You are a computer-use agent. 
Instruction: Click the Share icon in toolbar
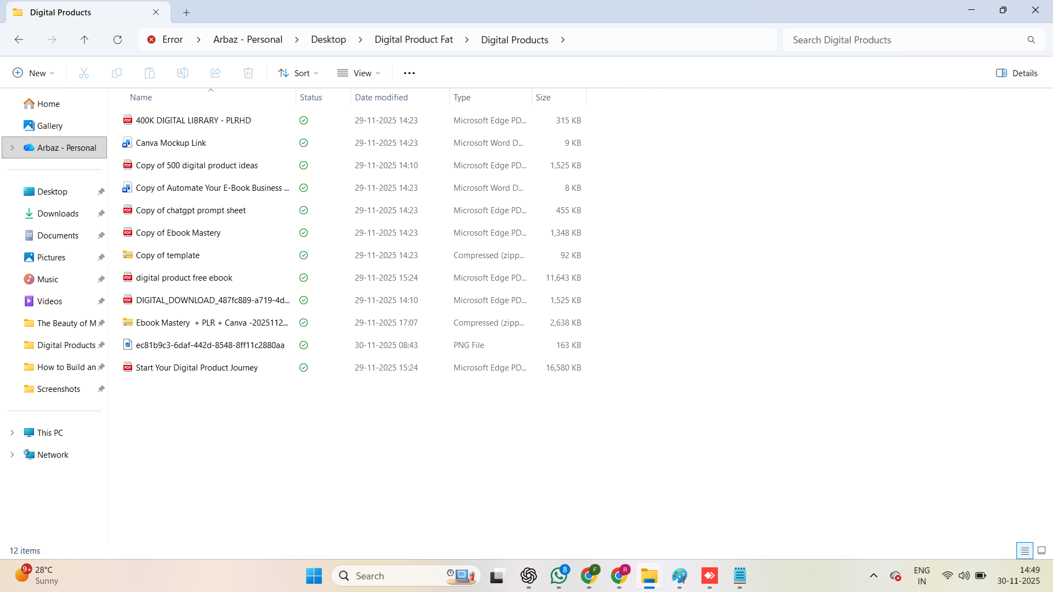pyautogui.click(x=216, y=73)
